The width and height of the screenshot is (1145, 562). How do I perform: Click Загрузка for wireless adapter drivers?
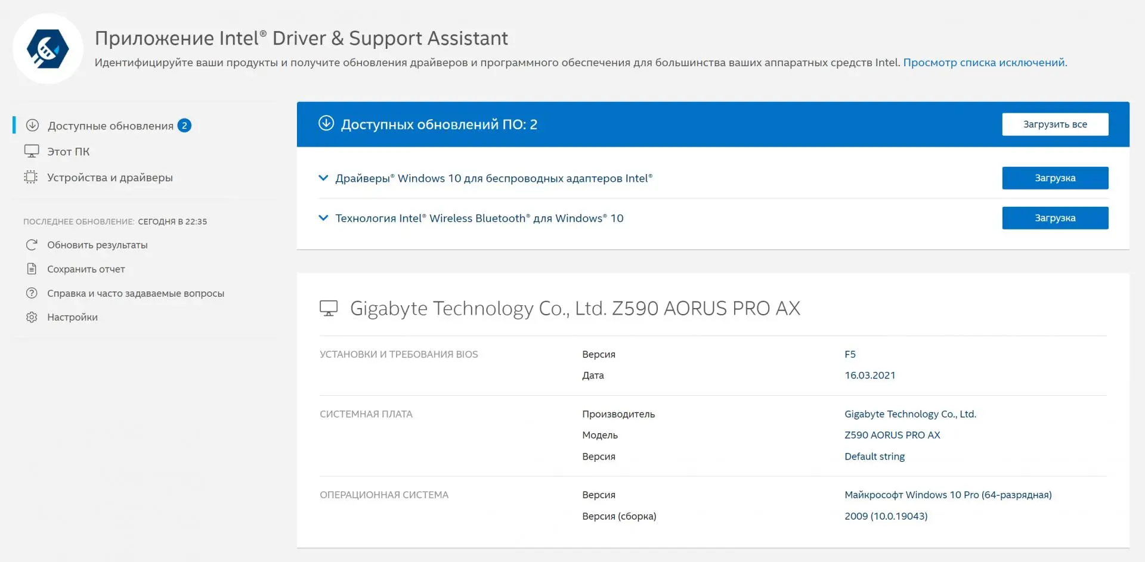[1055, 178]
